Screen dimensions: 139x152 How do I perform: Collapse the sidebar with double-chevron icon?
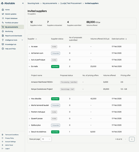click(x=23, y=3)
